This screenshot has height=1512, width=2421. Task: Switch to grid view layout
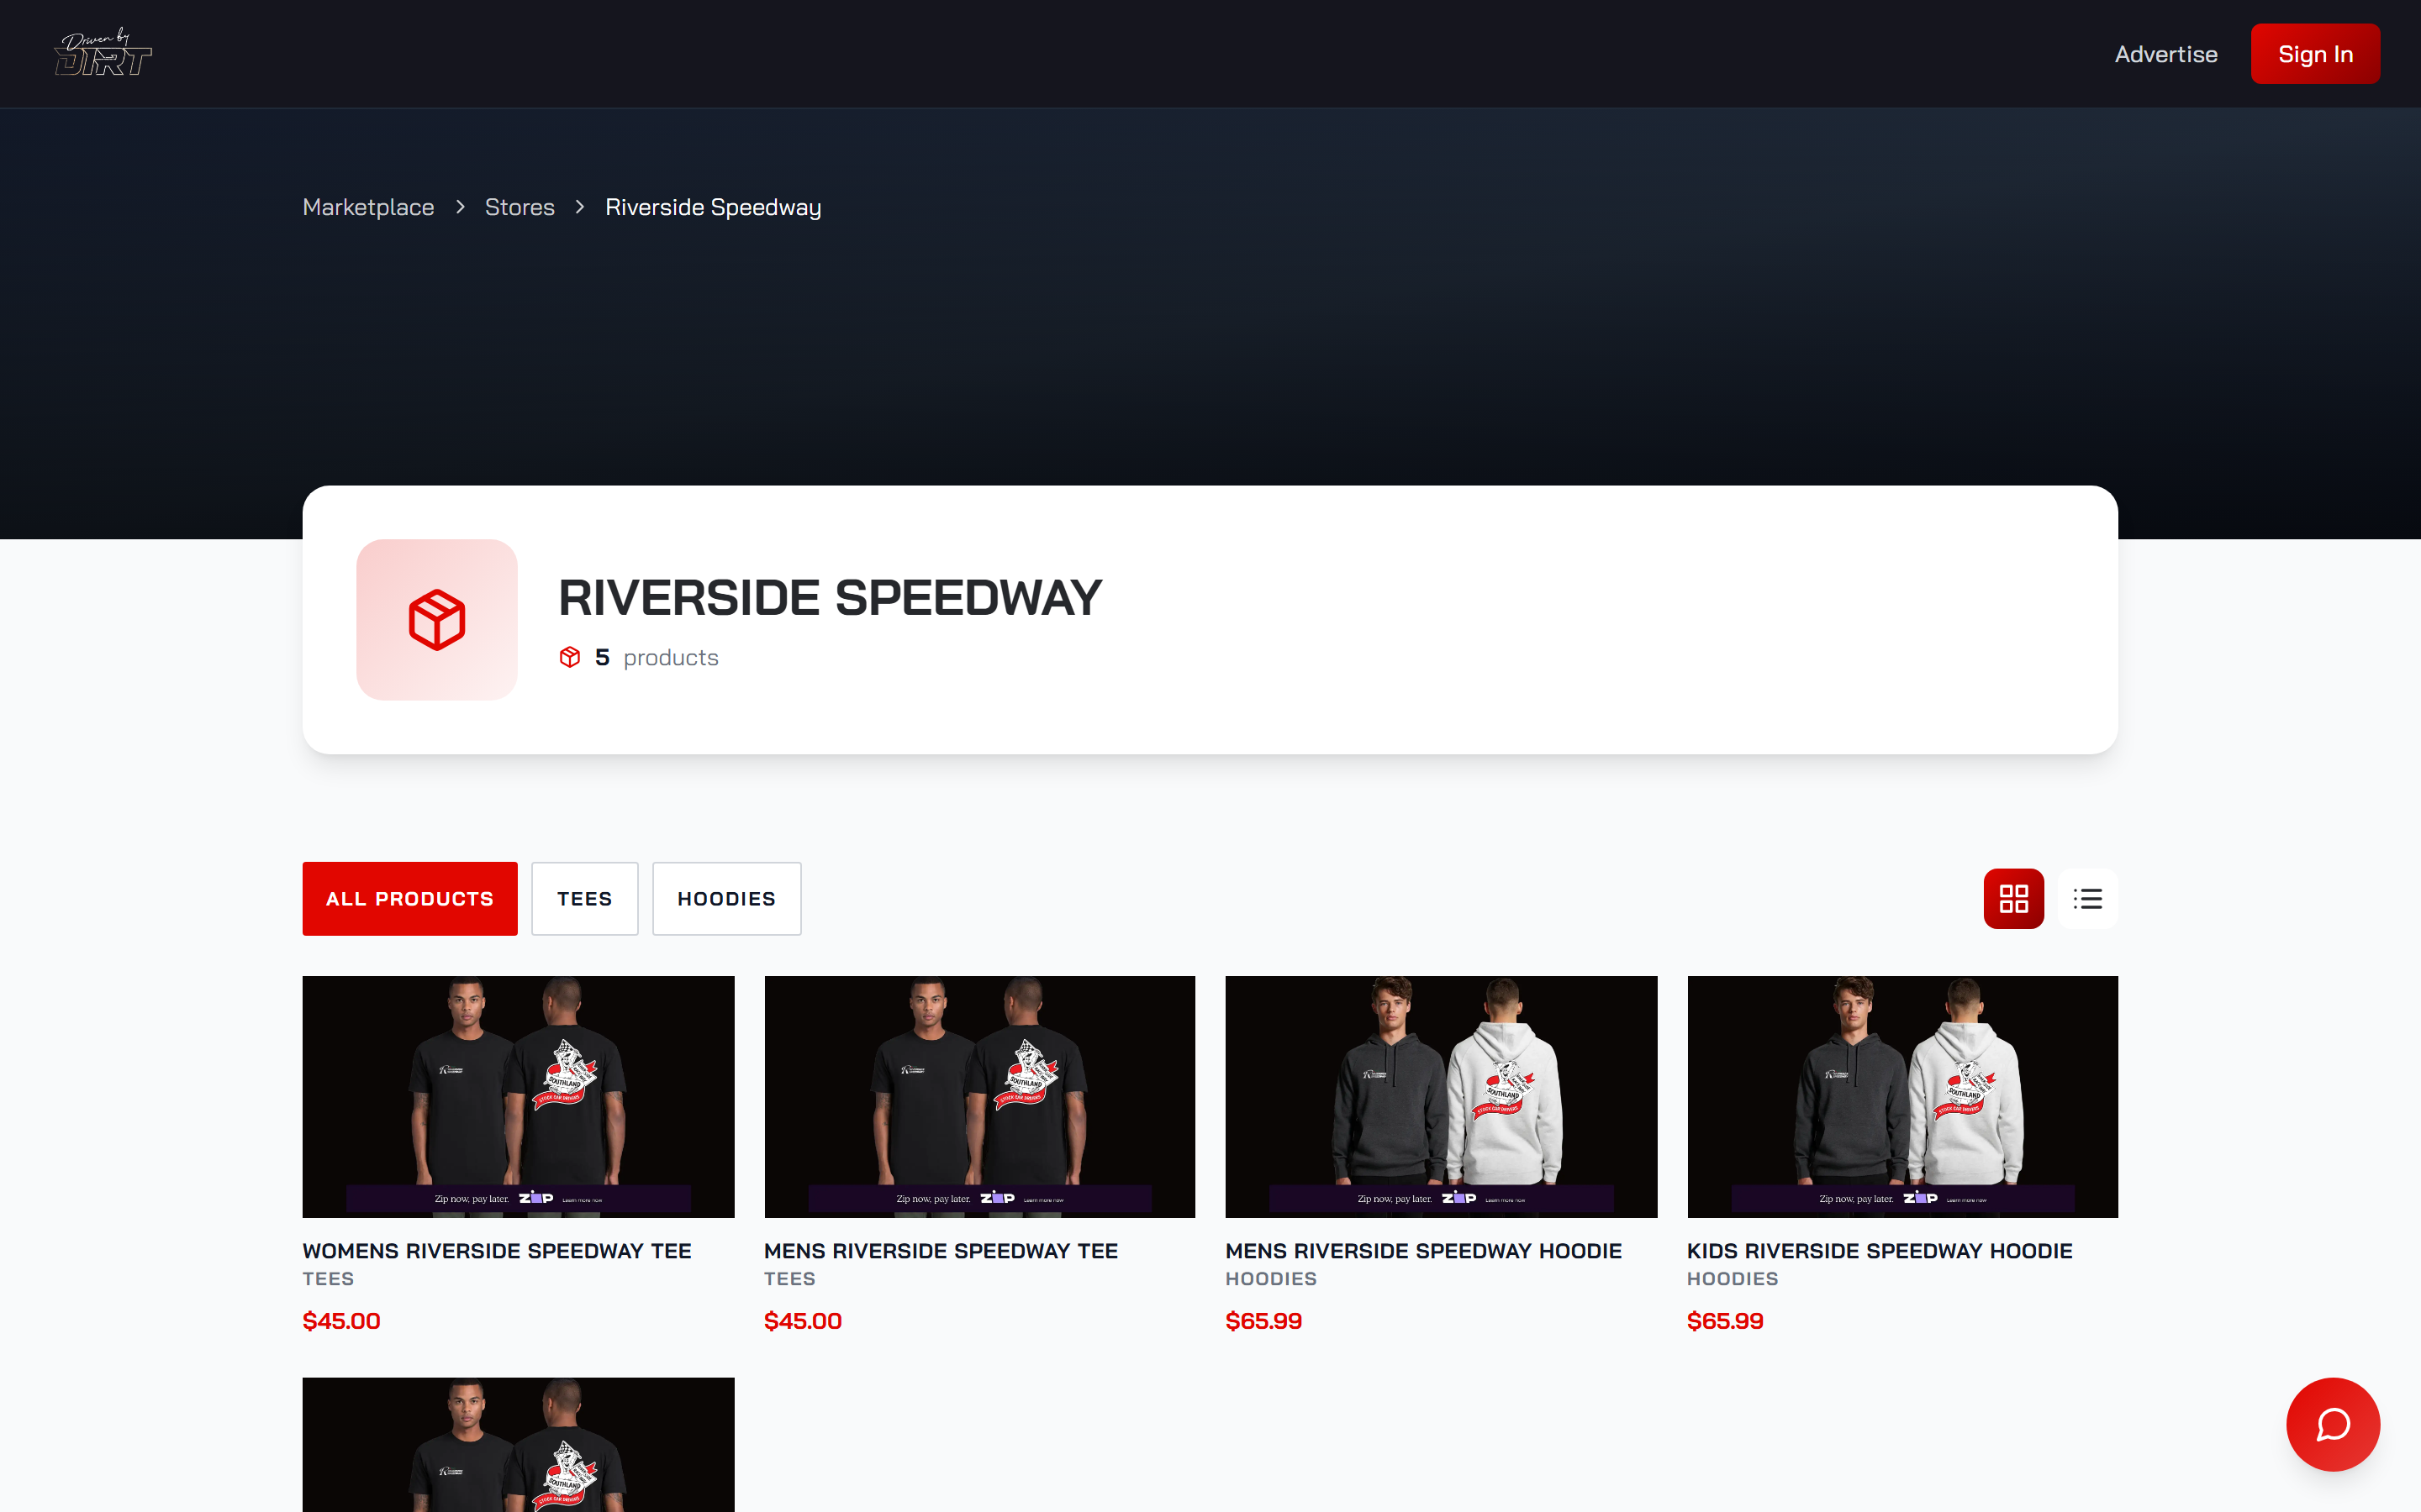2012,898
